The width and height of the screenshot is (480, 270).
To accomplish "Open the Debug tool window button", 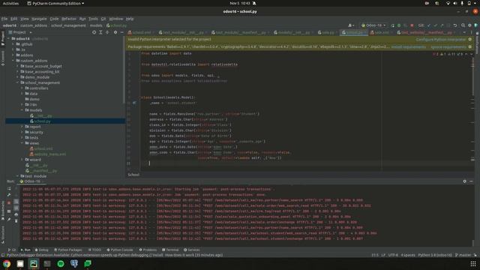I will pos(42,250).
